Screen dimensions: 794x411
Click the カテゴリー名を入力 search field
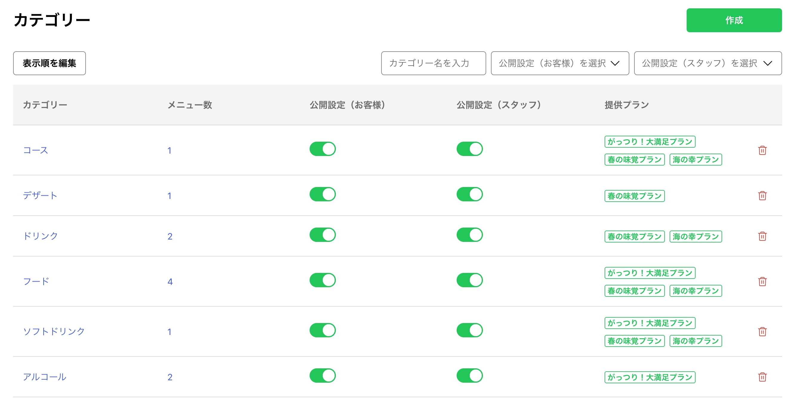433,63
